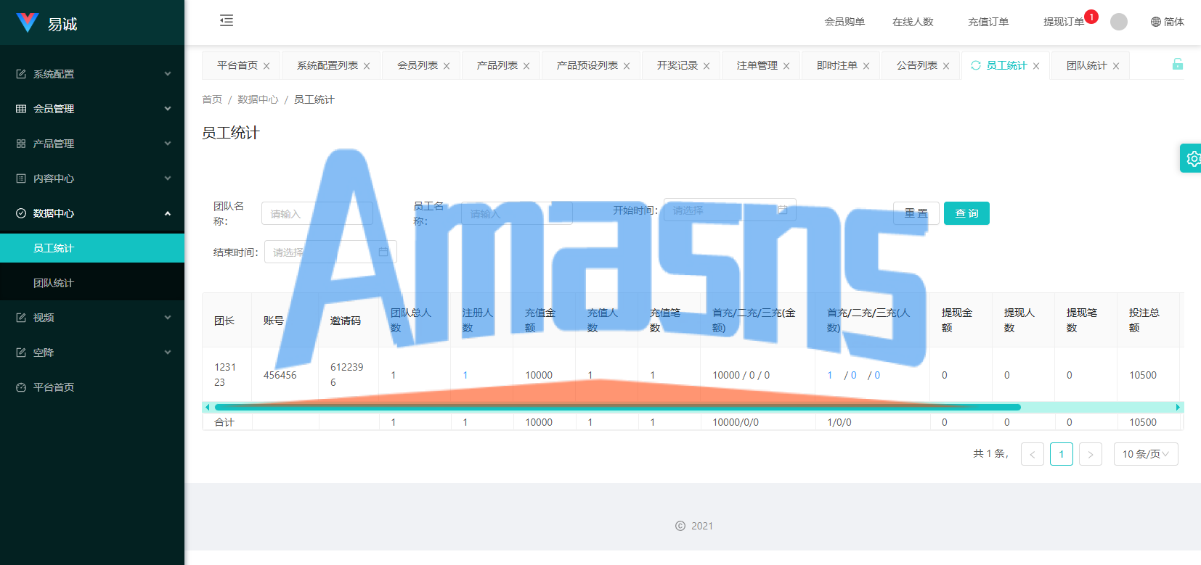Screen dimensions: 1201x565
Task: Click the table's horizontal scrollbar
Action: 618,407
